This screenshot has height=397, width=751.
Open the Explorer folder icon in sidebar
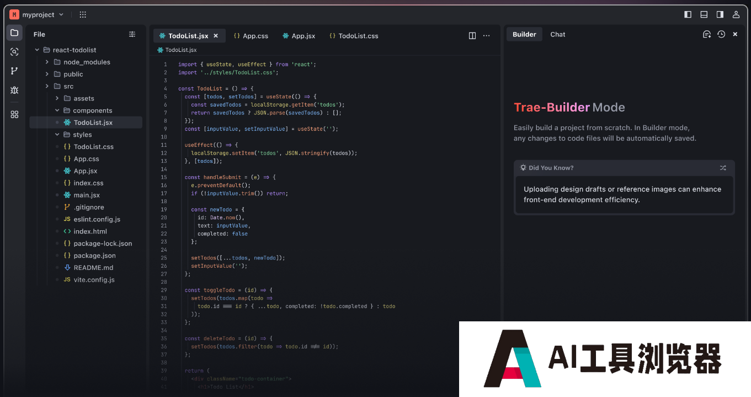[x=14, y=33]
